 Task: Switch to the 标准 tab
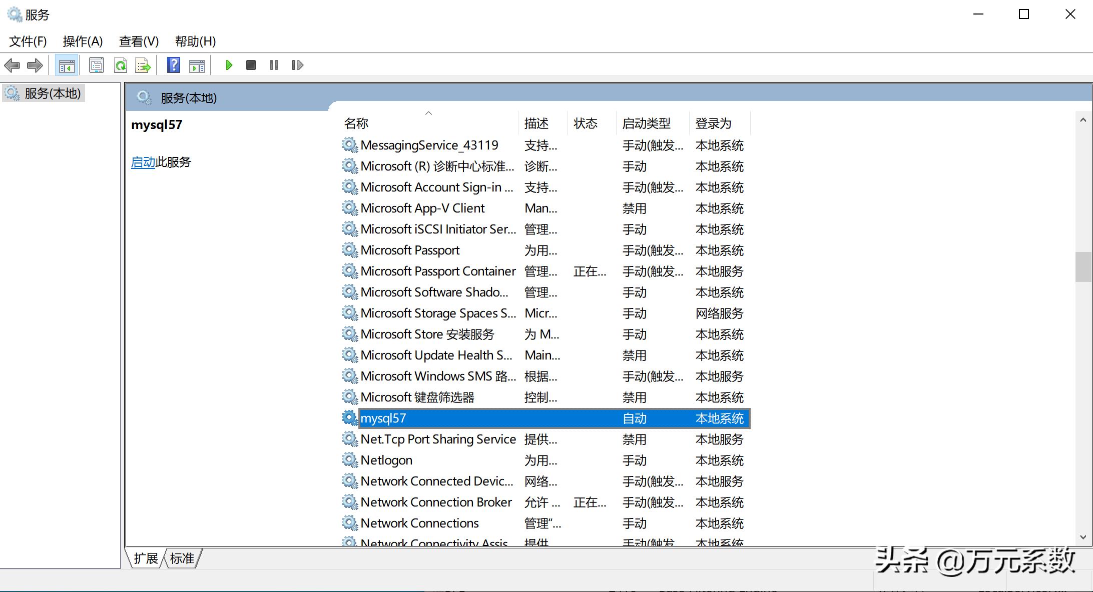tap(181, 558)
